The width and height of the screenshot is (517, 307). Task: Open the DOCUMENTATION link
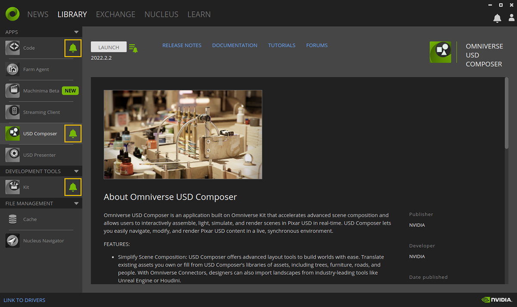235,45
